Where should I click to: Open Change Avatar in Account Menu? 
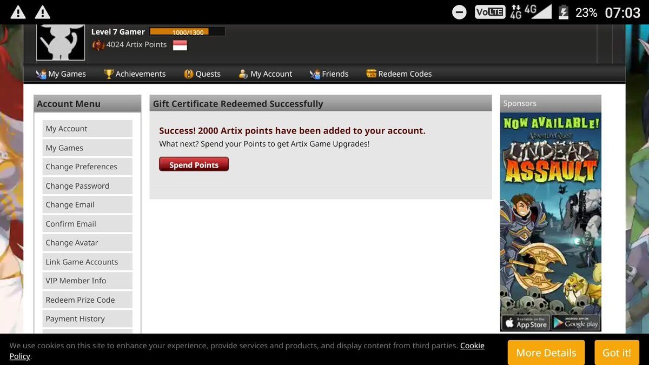point(88,242)
